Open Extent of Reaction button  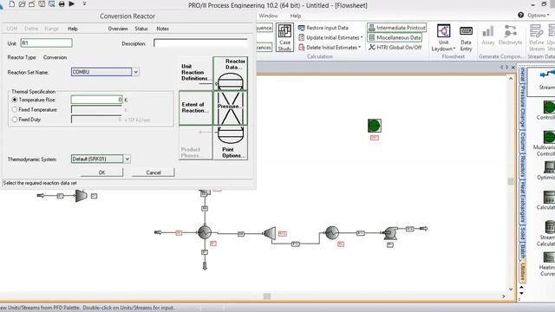[x=196, y=107]
